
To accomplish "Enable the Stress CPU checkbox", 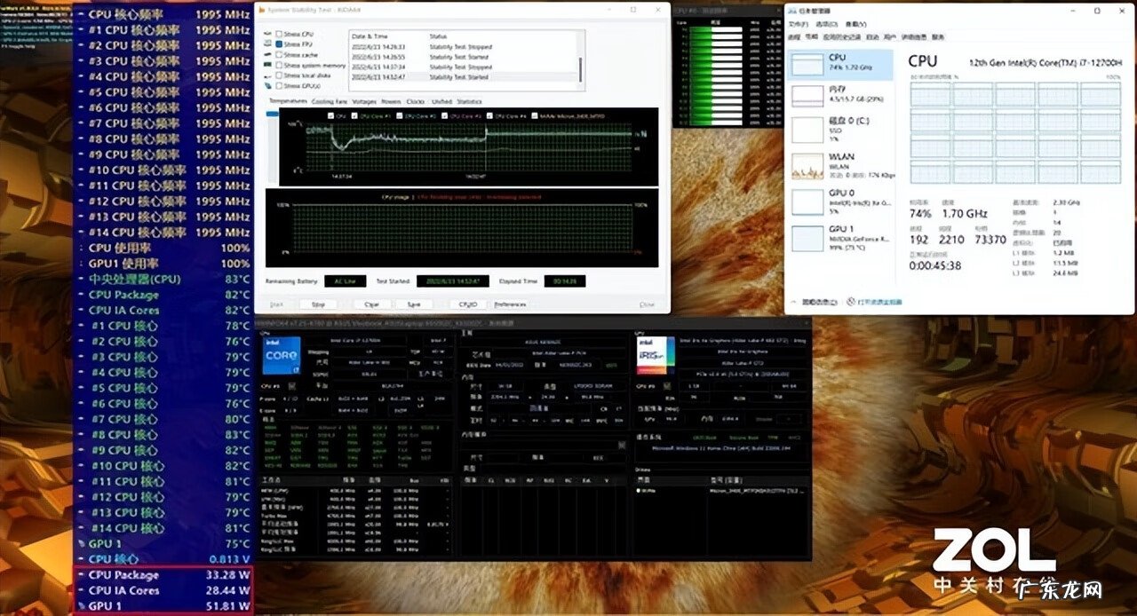I will pyautogui.click(x=279, y=34).
